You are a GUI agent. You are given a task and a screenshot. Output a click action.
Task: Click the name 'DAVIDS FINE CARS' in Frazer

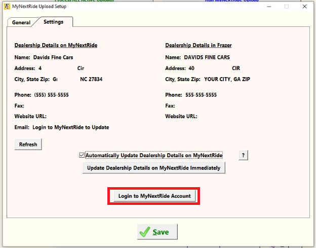pos(207,57)
